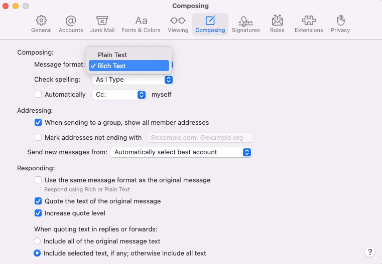
Task: Click the email domain addresses text field
Action: coord(200,137)
